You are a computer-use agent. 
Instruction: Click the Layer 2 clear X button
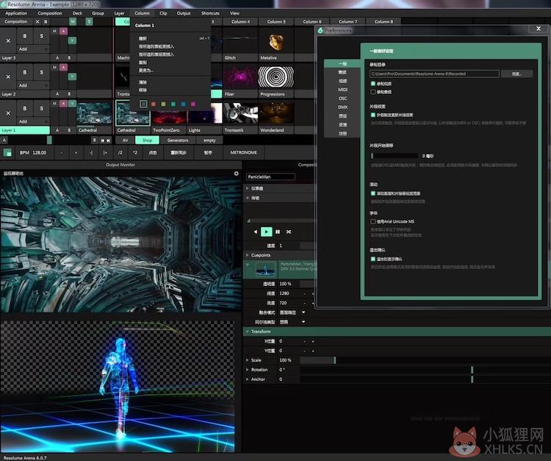coord(8,76)
